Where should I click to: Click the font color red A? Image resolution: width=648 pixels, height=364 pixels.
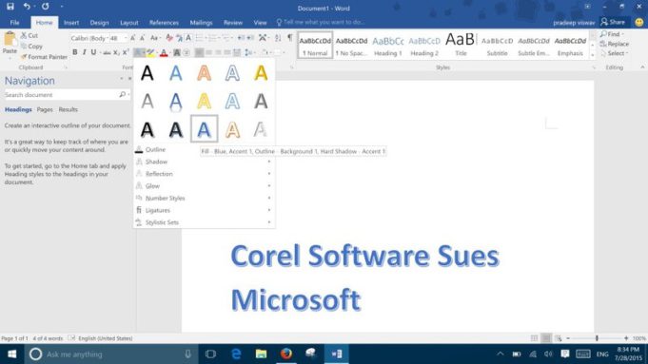[164, 52]
